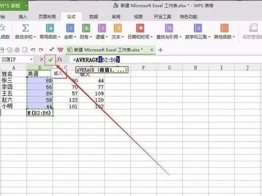Expand the 查找与引用 dropdown arrow

click(x=180, y=37)
